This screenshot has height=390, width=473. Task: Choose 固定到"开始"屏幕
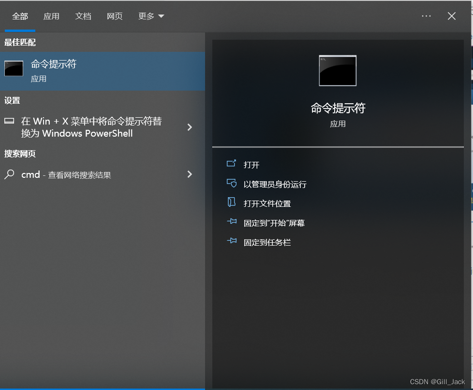pos(274,223)
